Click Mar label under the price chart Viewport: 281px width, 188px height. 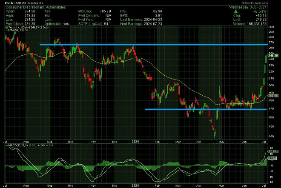(x=178, y=142)
